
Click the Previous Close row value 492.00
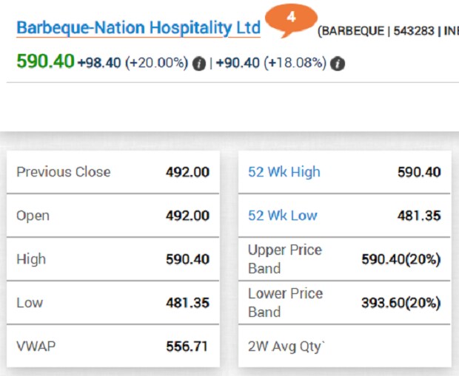tap(187, 172)
